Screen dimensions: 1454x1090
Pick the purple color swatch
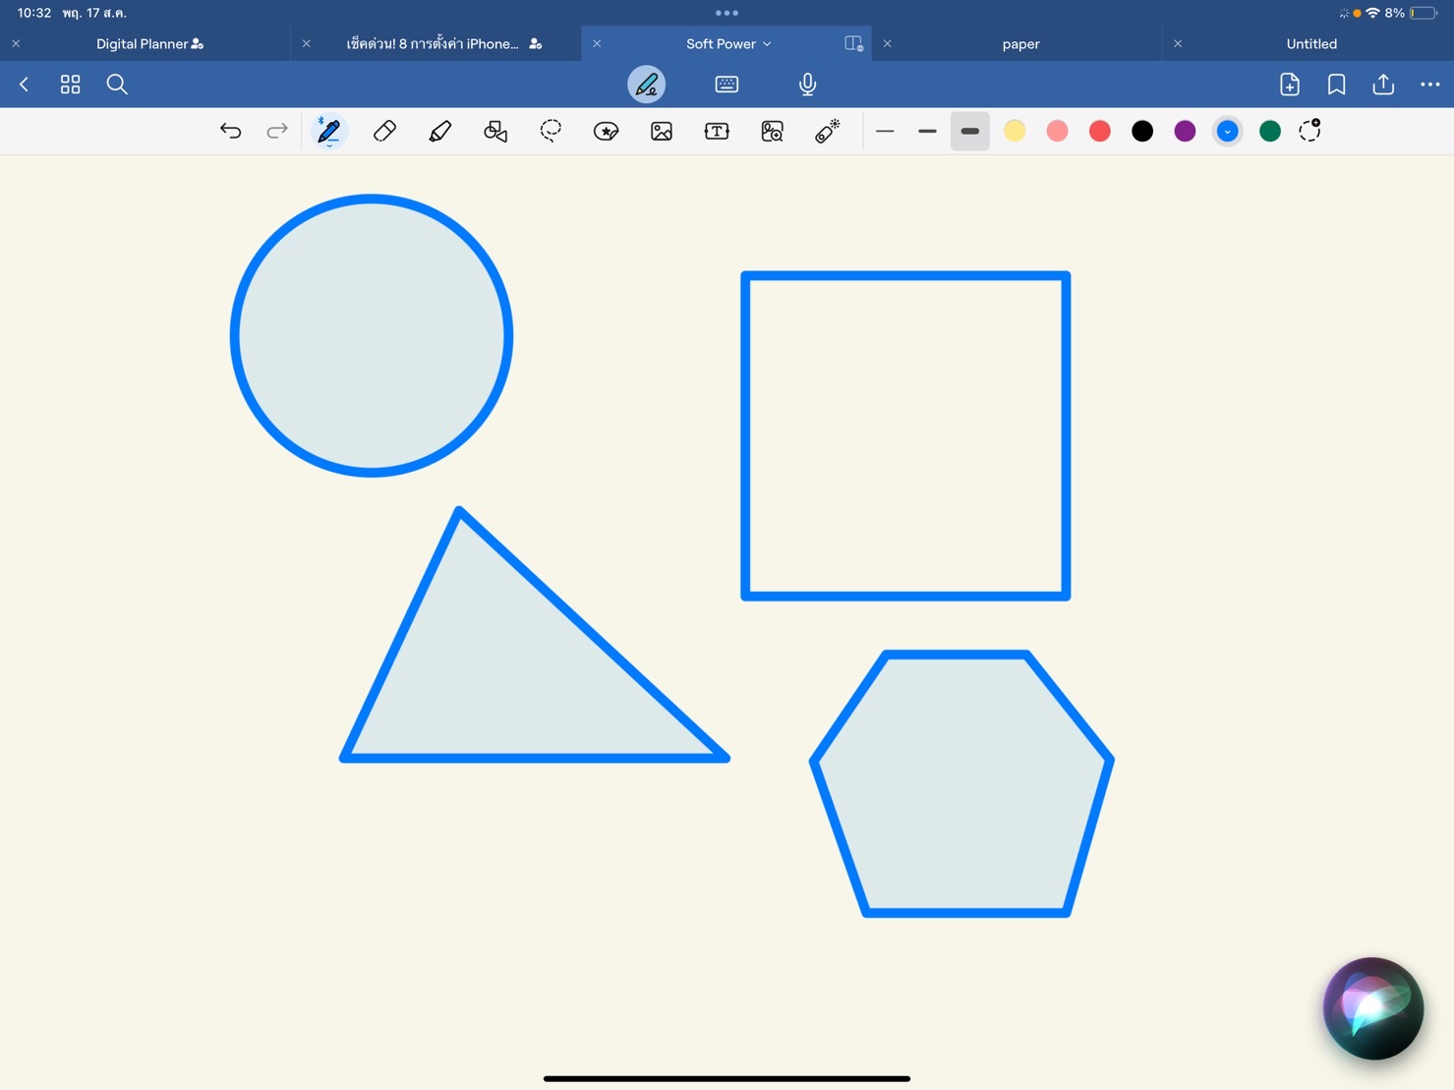click(x=1185, y=131)
